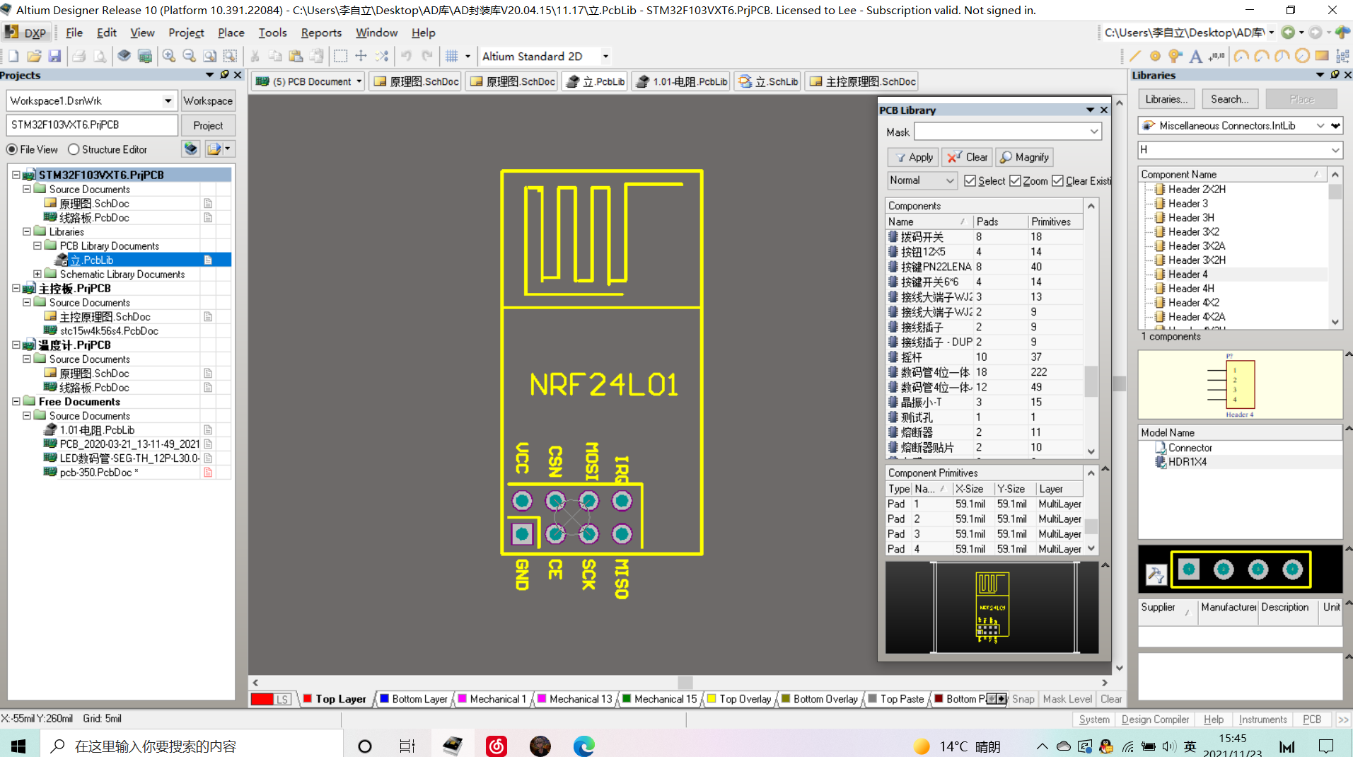Click the green navigate Back arrow
Viewport: 1353px width, 757px height.
click(x=1288, y=32)
